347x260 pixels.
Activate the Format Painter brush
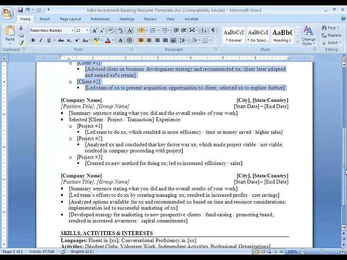tap(21, 43)
